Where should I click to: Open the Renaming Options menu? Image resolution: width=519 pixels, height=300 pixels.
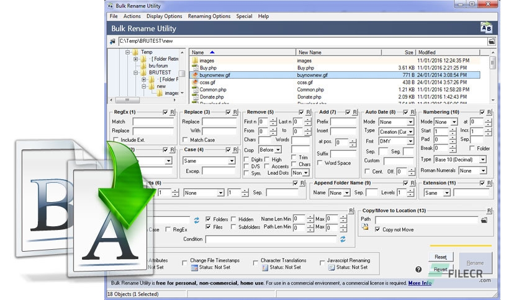[209, 16]
